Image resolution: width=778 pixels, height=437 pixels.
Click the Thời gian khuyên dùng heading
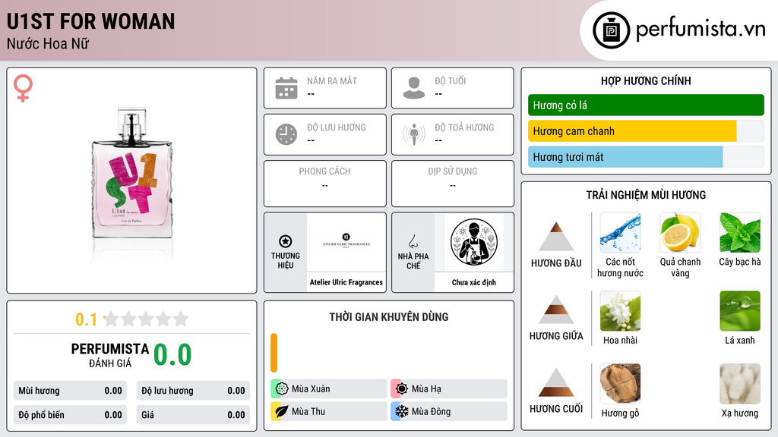tap(389, 316)
